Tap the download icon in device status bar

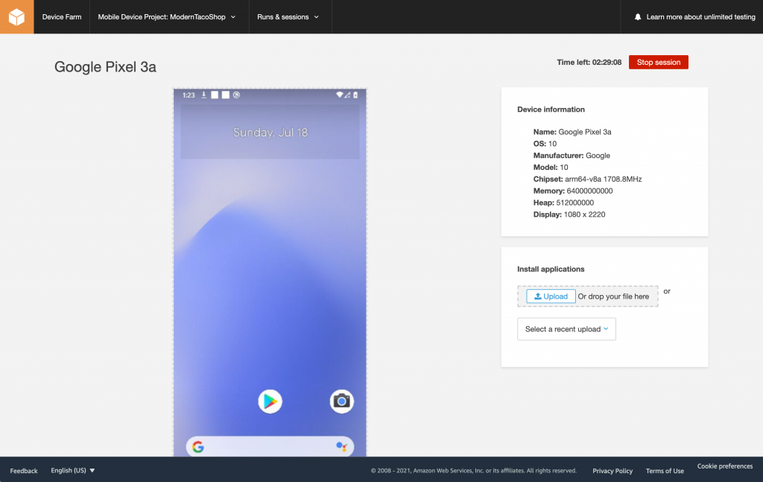point(203,95)
